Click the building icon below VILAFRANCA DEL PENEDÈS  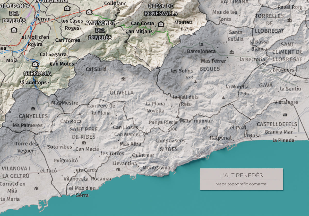click(14, 30)
